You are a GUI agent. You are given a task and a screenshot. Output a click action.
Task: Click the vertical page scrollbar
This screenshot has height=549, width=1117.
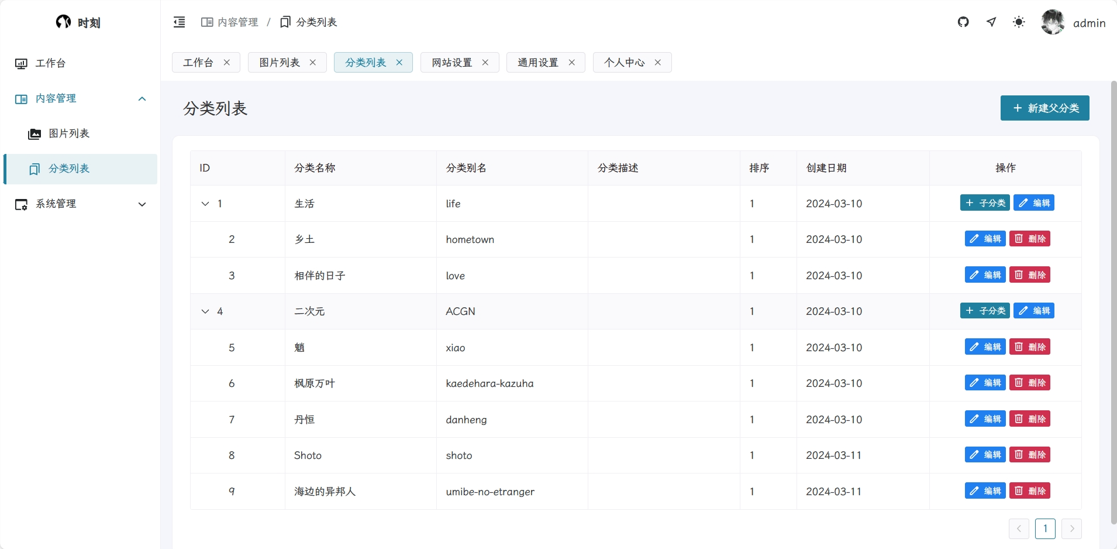pos(1113,303)
